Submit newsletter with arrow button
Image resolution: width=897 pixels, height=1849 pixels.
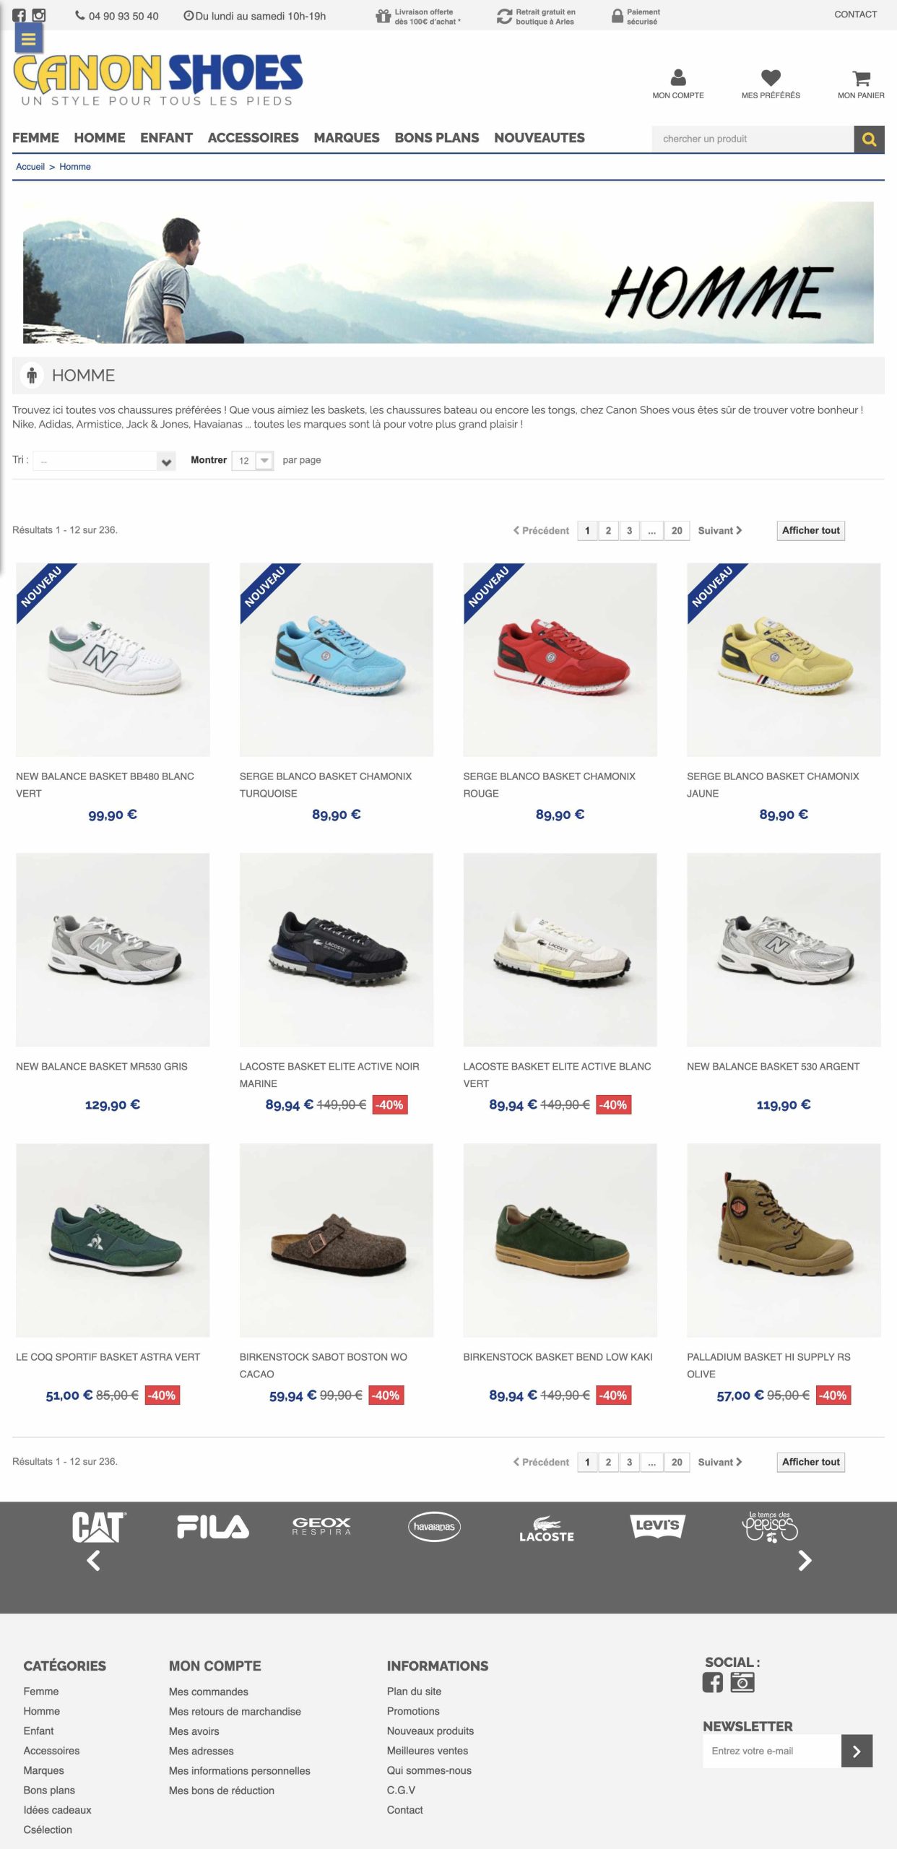pyautogui.click(x=857, y=1751)
